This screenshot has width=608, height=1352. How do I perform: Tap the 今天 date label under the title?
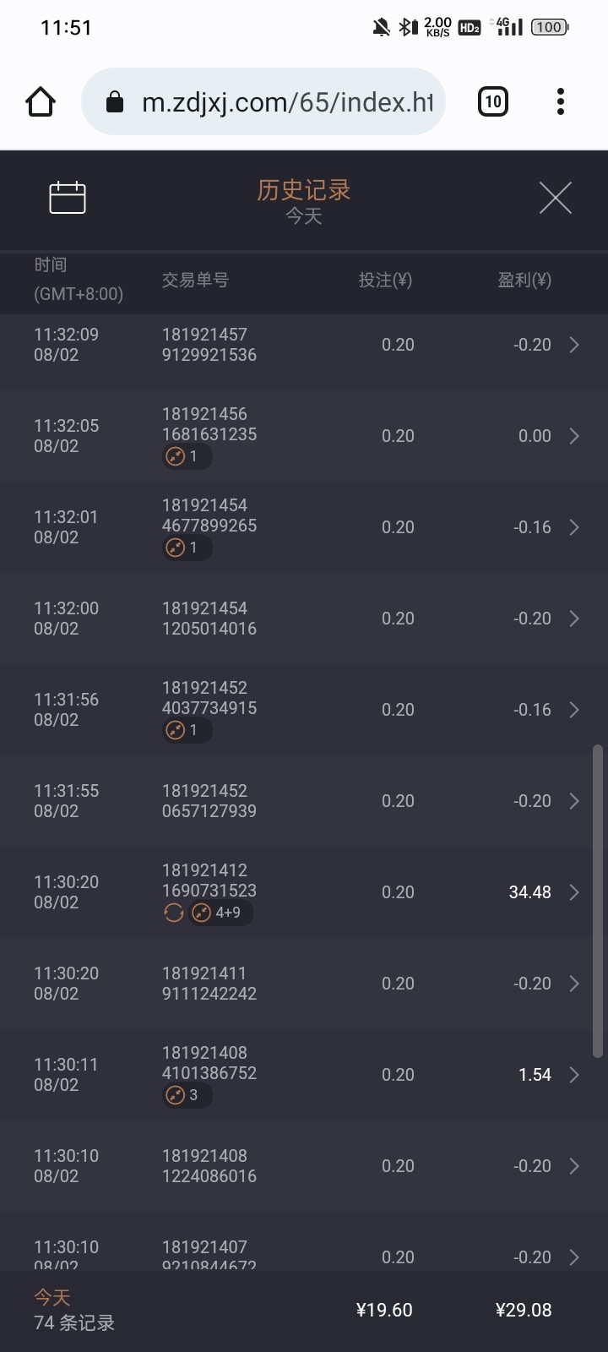[304, 216]
